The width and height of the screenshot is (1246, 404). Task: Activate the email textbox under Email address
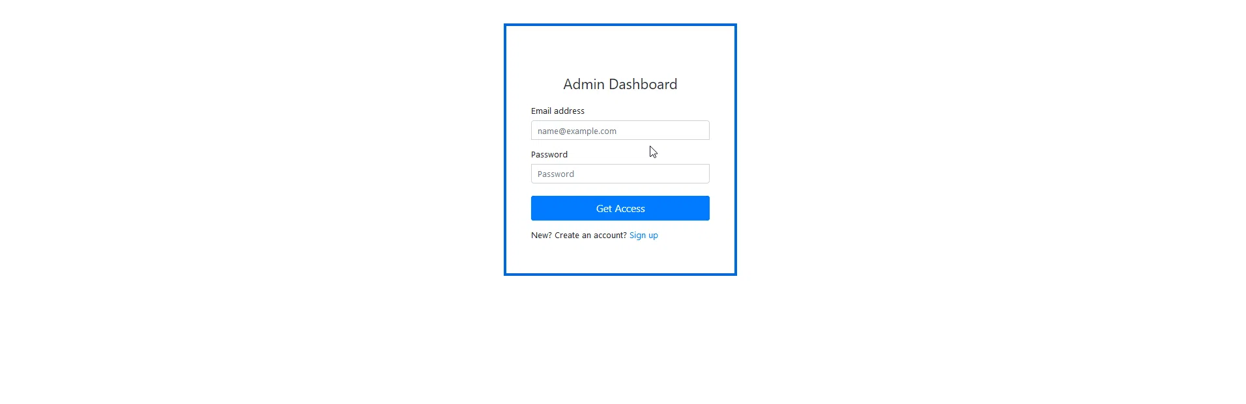pos(620,130)
